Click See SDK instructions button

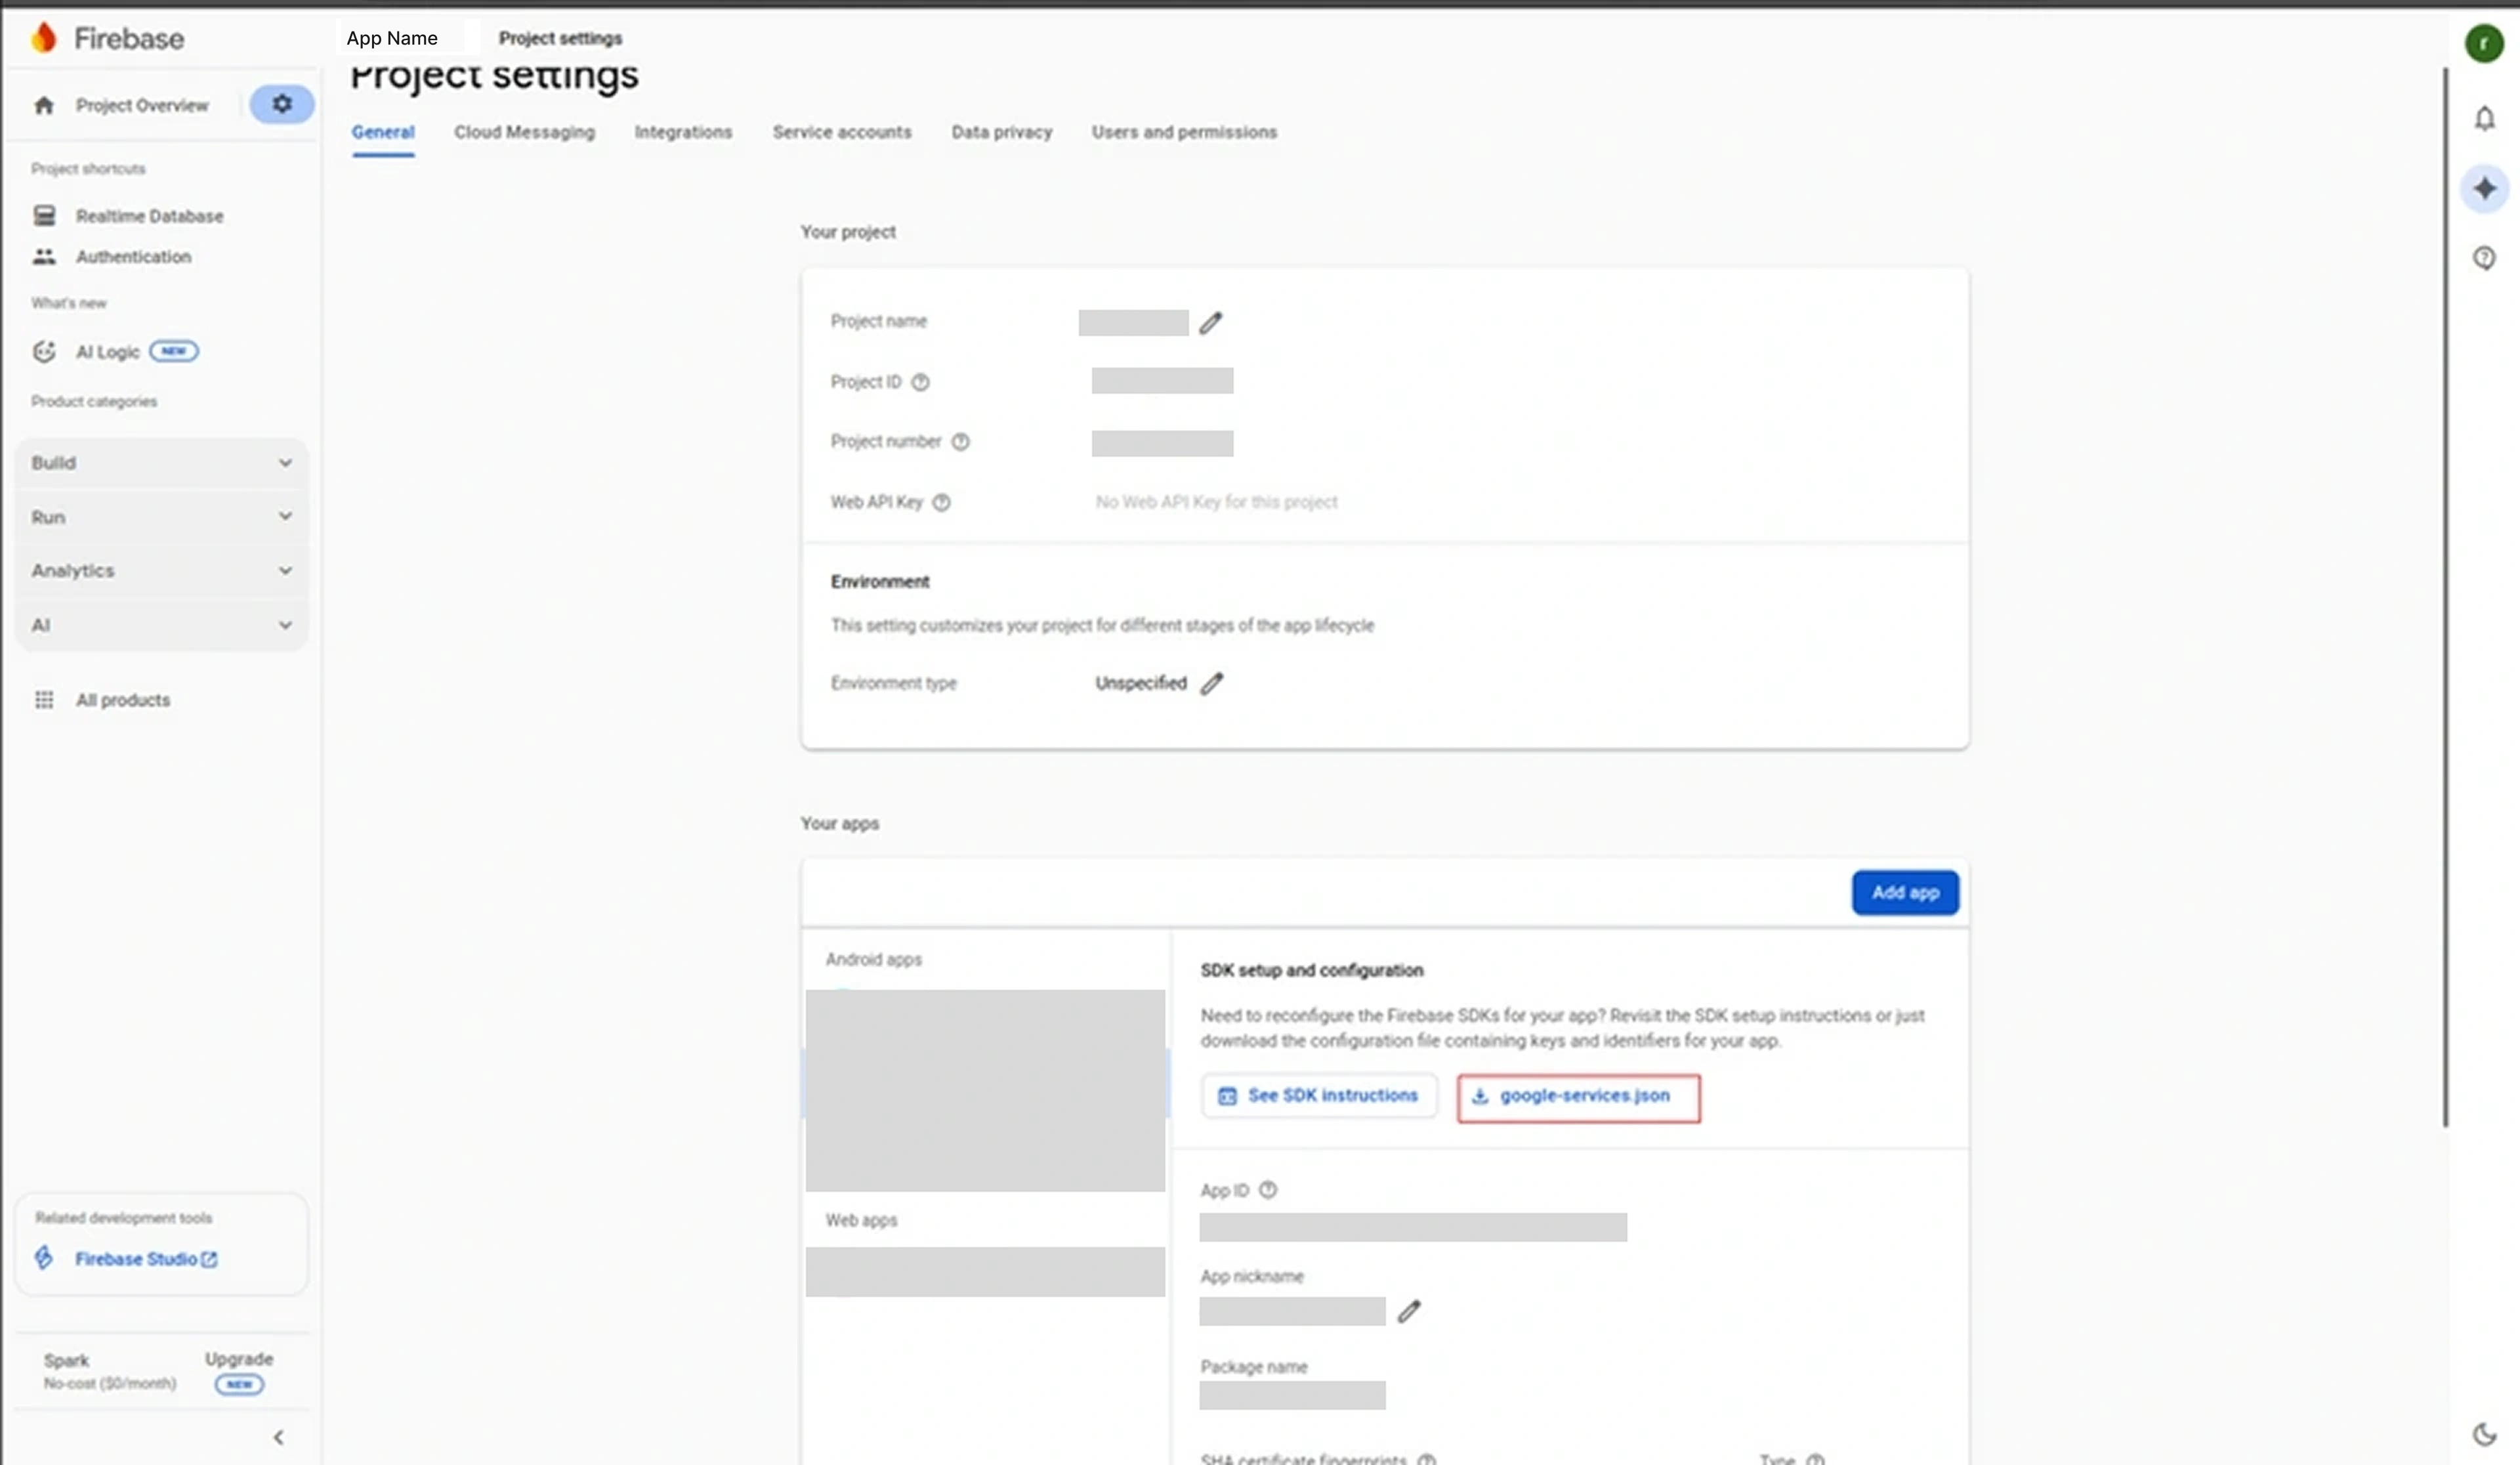coord(1319,1096)
